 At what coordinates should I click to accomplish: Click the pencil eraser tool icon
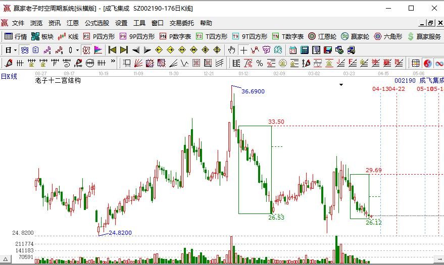(x=9, y=63)
